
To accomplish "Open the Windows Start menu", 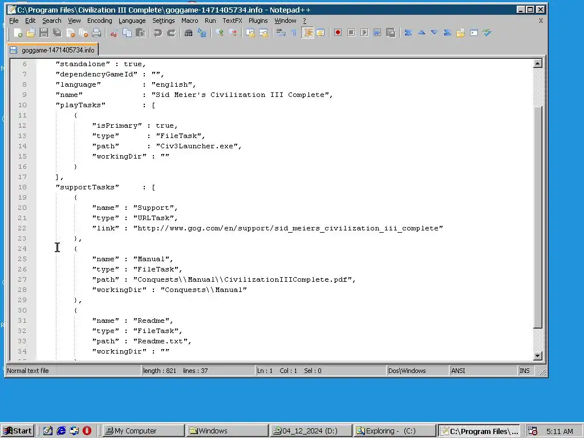I will coord(18,431).
